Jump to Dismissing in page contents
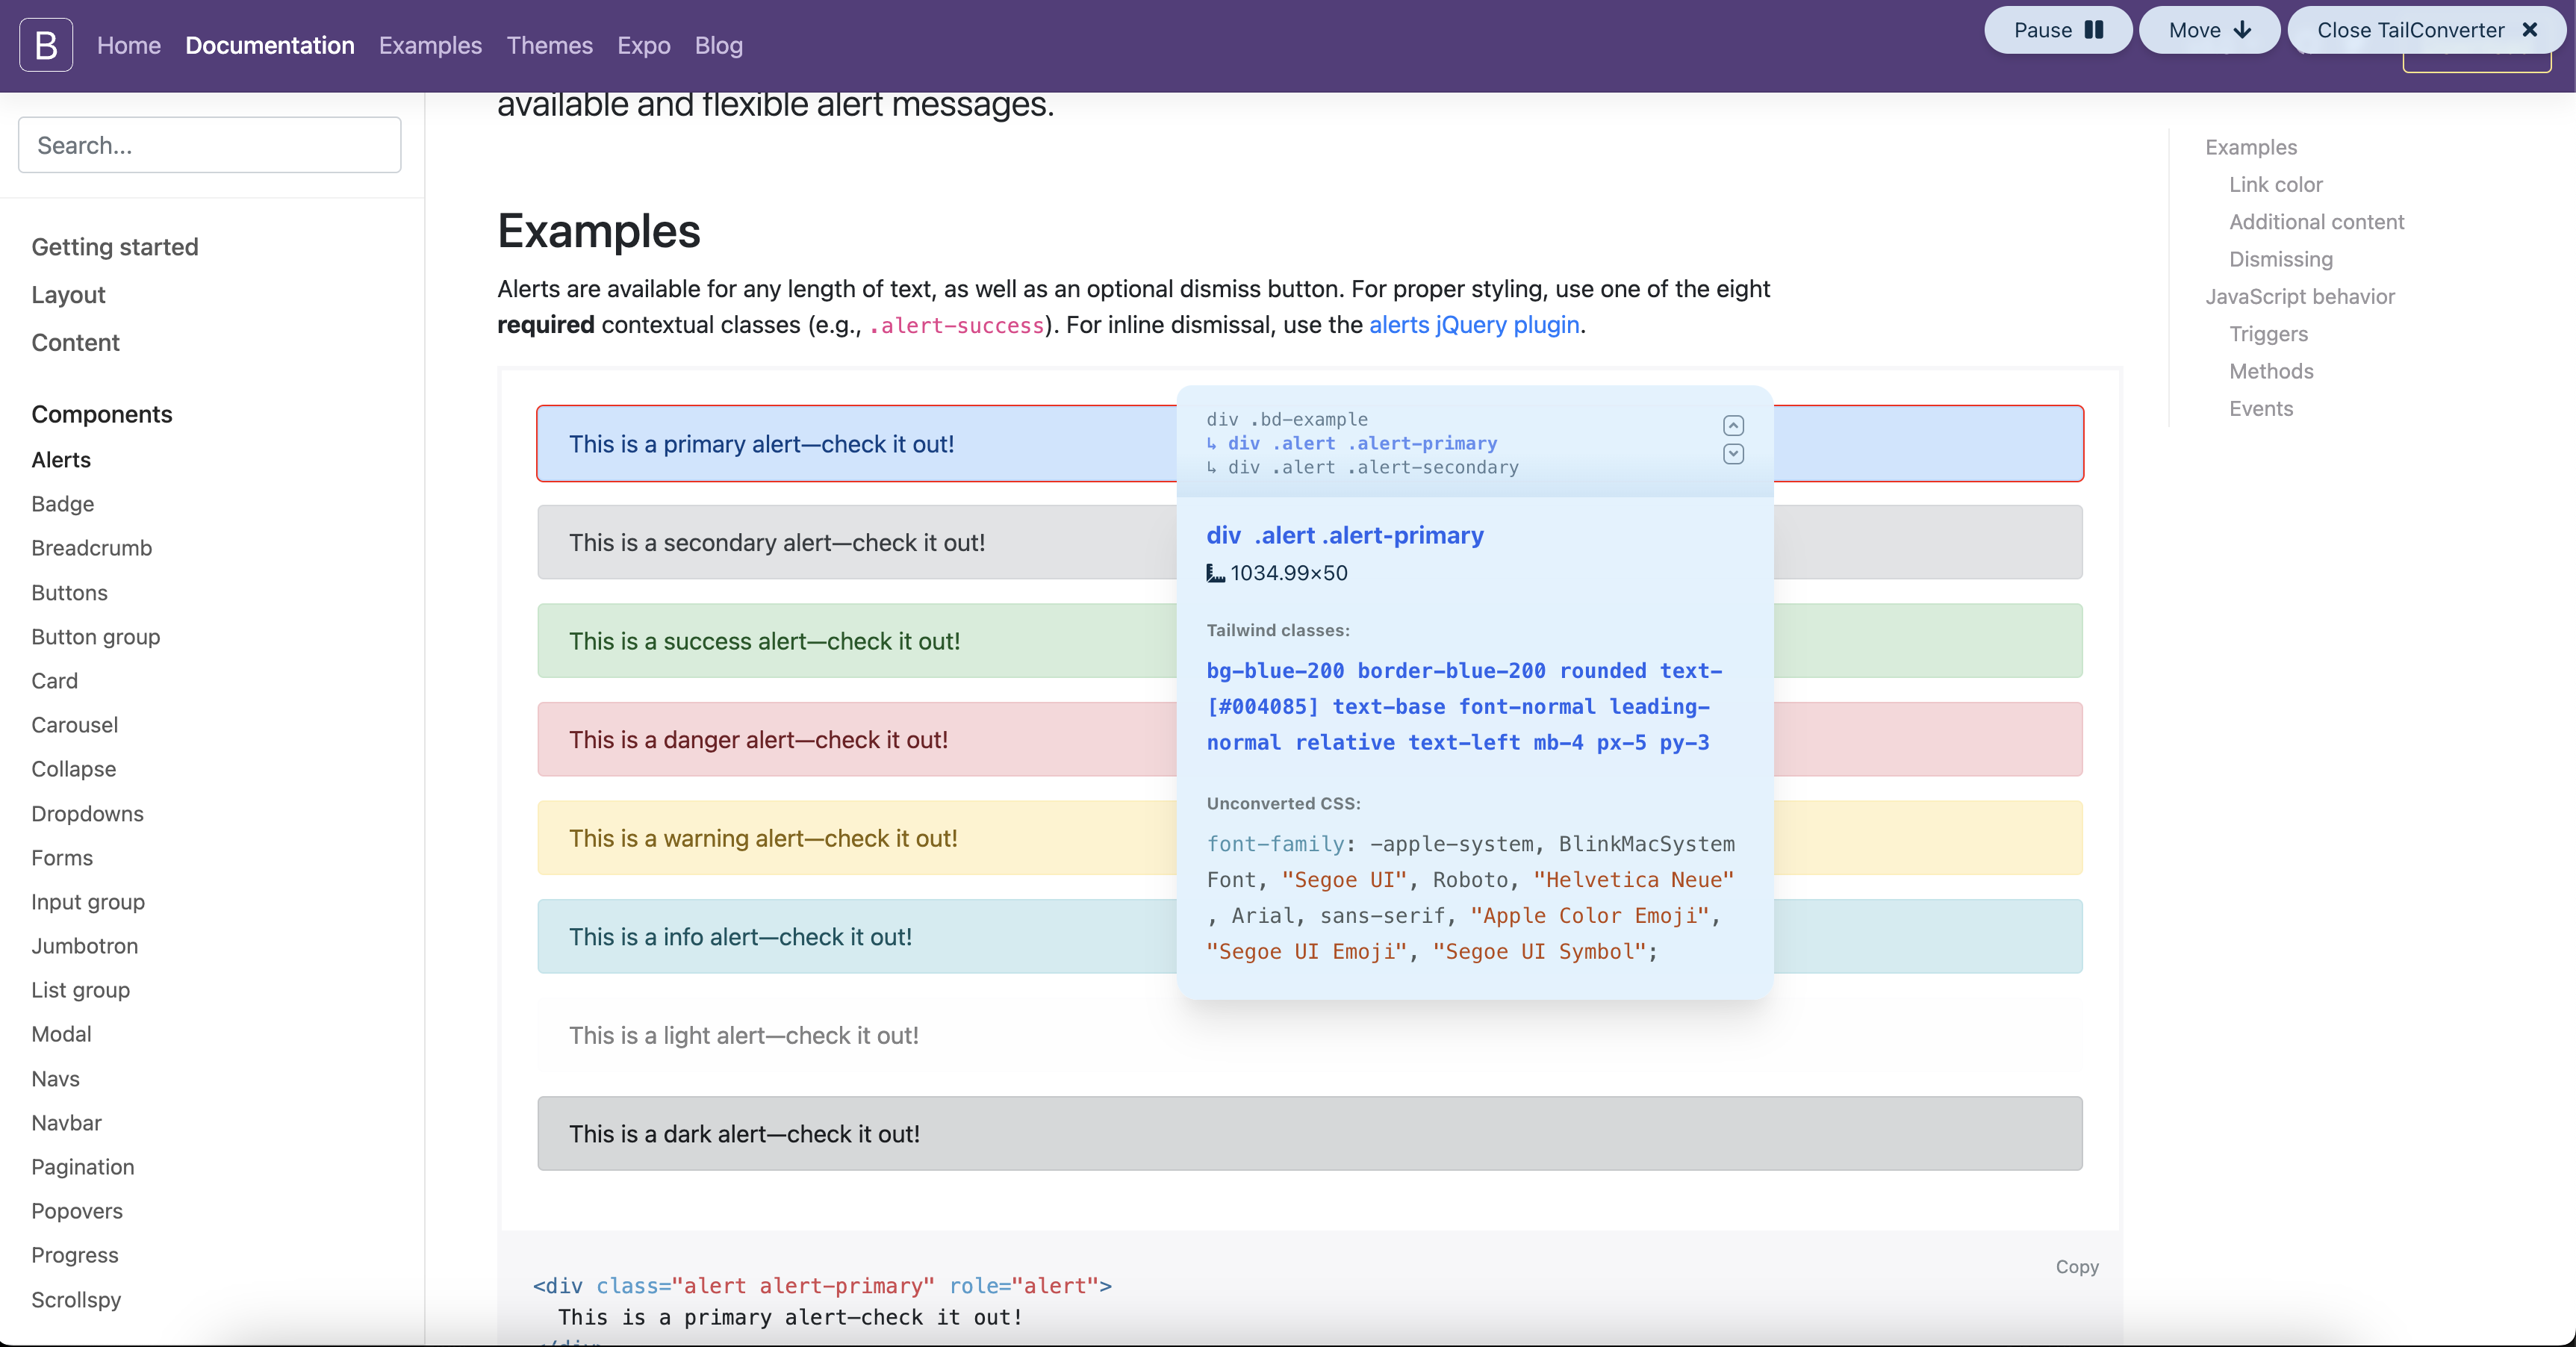 (x=2280, y=259)
